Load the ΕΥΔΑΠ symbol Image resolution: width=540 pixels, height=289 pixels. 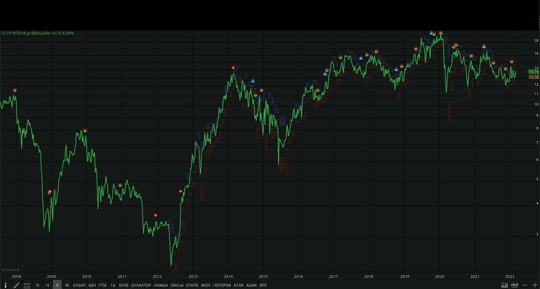click(x=79, y=285)
